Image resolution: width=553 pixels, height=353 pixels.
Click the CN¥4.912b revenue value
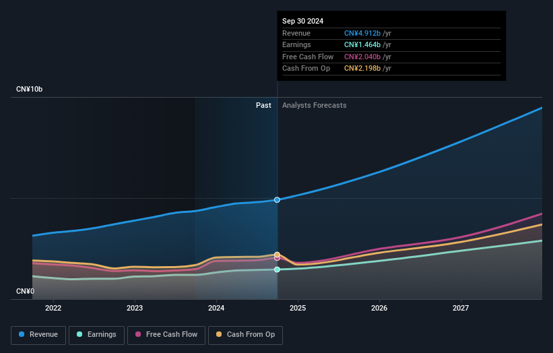(362, 33)
